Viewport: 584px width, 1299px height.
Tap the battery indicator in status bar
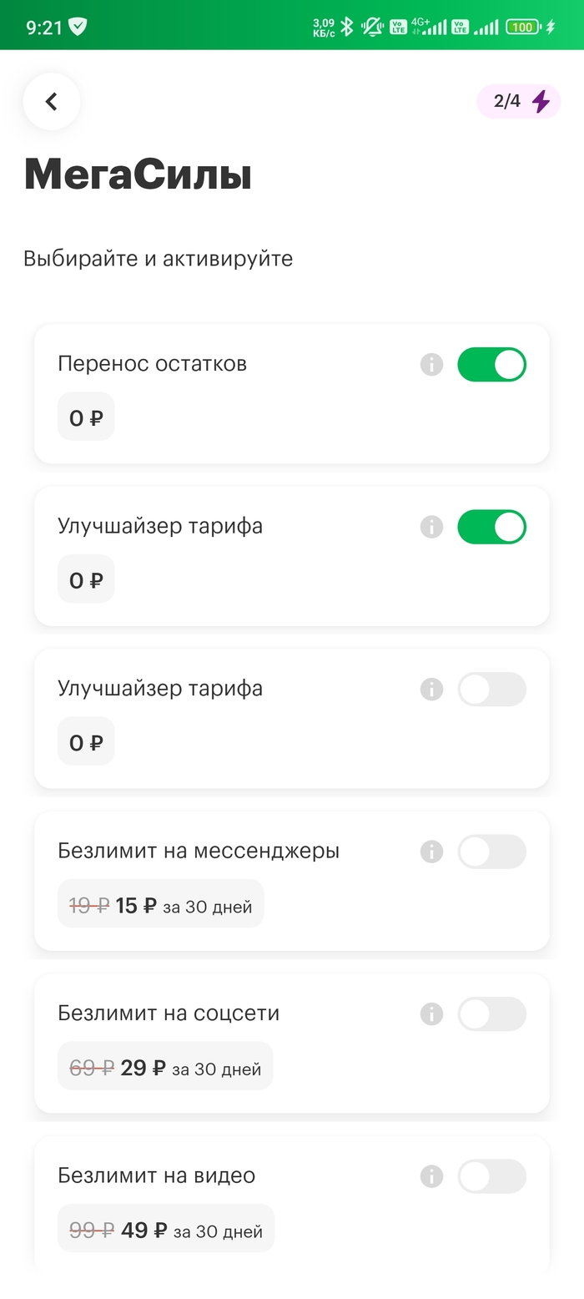click(x=522, y=27)
